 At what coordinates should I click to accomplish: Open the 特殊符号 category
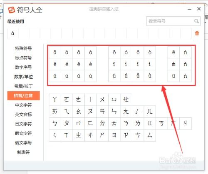pos(23,48)
